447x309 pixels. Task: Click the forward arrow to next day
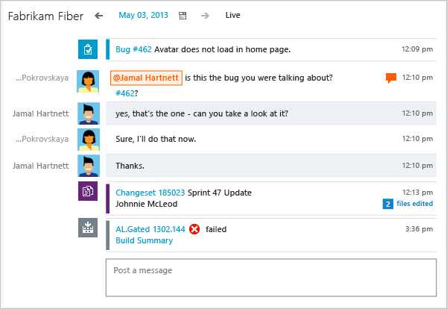[205, 15]
